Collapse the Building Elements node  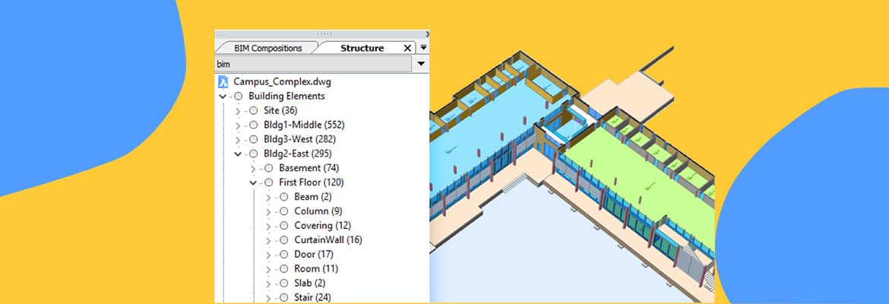(223, 97)
